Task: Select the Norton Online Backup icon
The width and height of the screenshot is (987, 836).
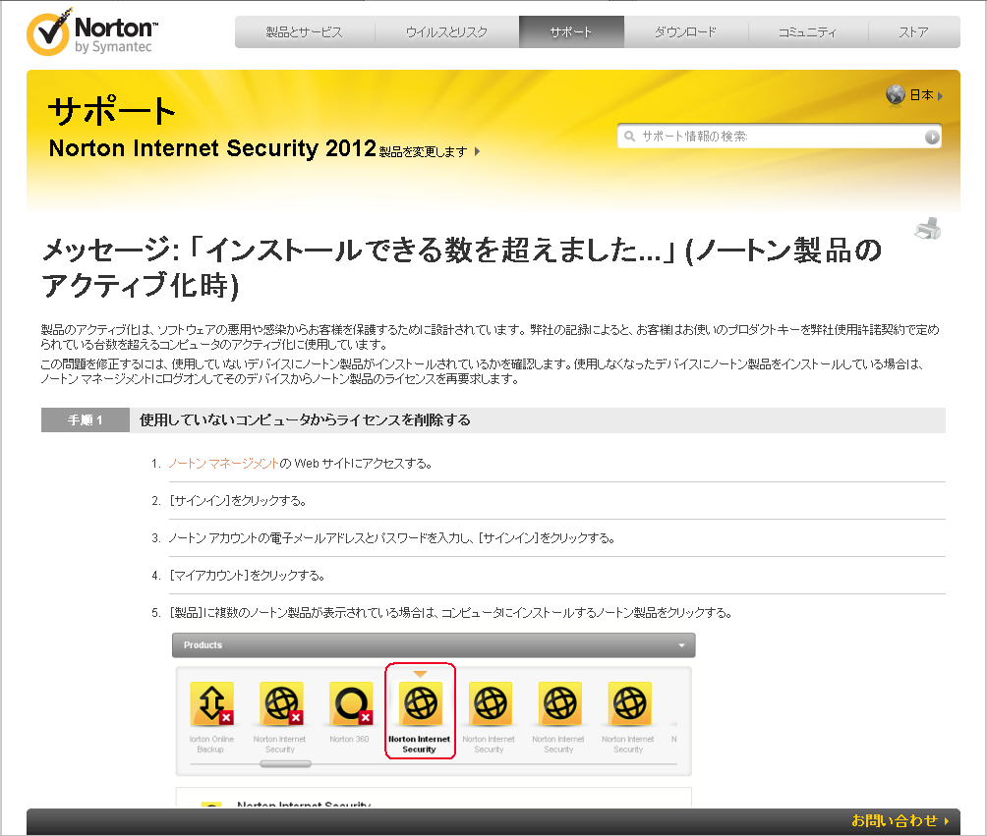Action: pos(211,702)
